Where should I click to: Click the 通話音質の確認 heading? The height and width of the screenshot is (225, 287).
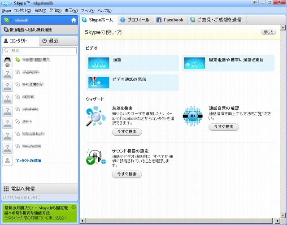tap(224, 108)
